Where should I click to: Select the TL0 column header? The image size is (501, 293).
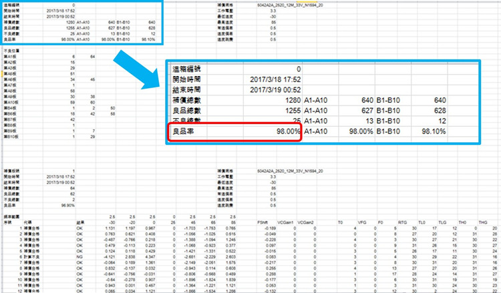(x=422, y=222)
